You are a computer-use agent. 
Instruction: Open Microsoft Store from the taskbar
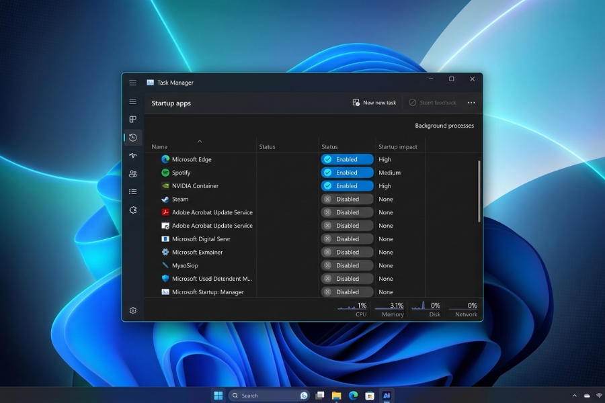(370, 396)
